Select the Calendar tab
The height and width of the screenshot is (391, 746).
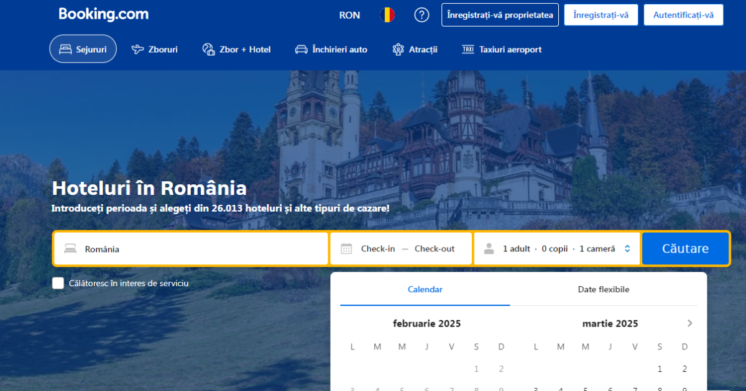click(425, 289)
